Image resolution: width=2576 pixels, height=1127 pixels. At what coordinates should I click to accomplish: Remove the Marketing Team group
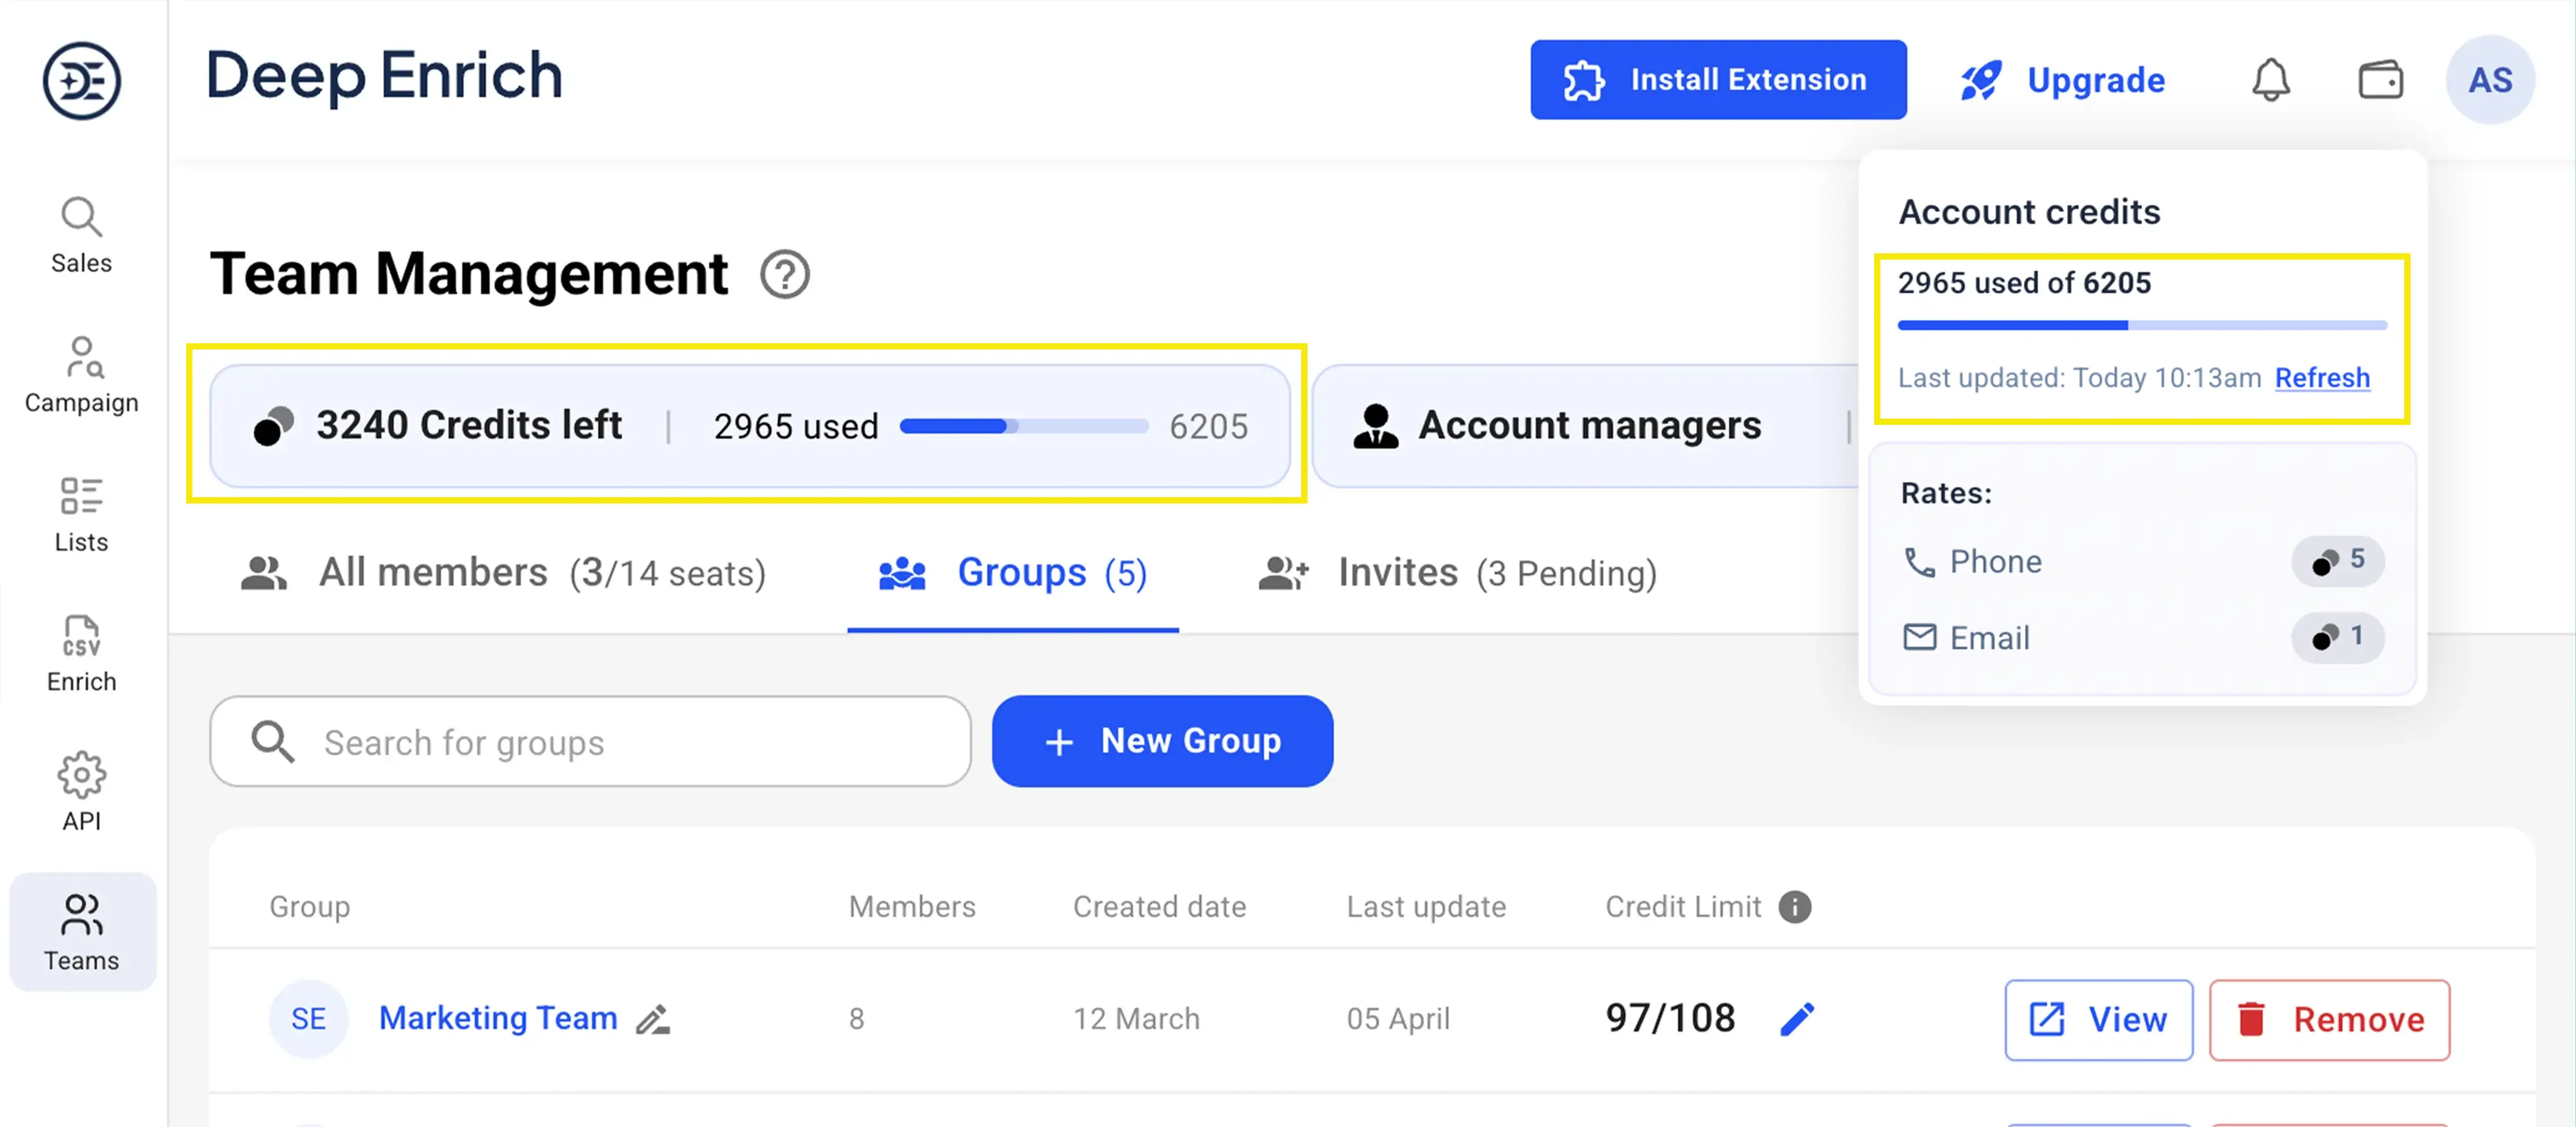[x=2329, y=1020]
